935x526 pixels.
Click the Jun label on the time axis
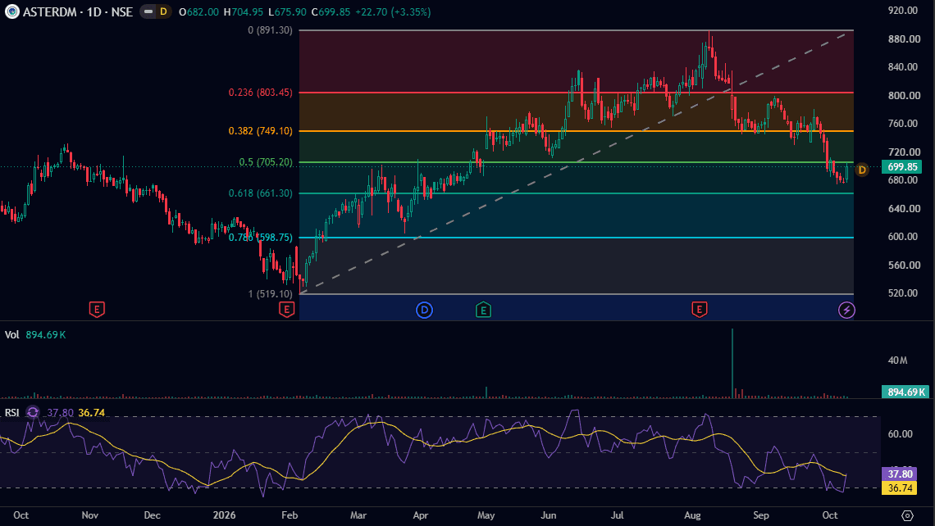[x=549, y=515]
